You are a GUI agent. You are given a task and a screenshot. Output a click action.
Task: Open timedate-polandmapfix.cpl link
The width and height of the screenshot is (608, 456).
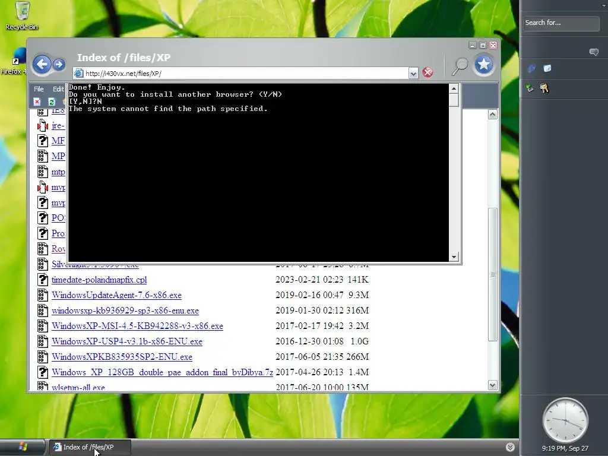pos(99,280)
